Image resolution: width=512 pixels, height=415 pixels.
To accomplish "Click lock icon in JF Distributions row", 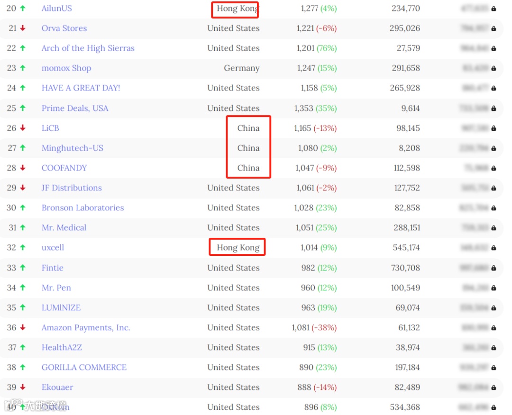I will tap(494, 188).
